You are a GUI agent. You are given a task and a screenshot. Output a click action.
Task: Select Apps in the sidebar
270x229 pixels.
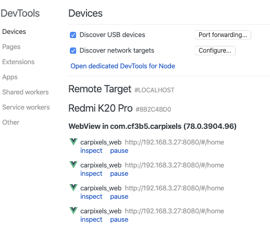[10, 77]
